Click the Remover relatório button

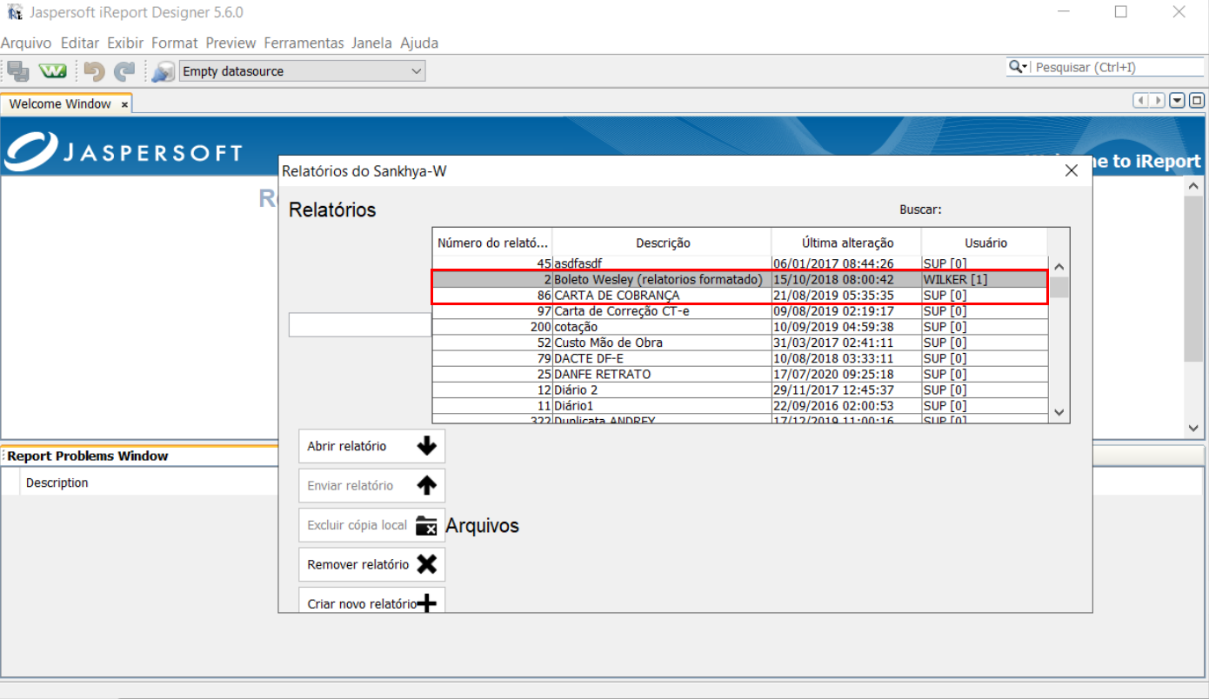(x=371, y=564)
